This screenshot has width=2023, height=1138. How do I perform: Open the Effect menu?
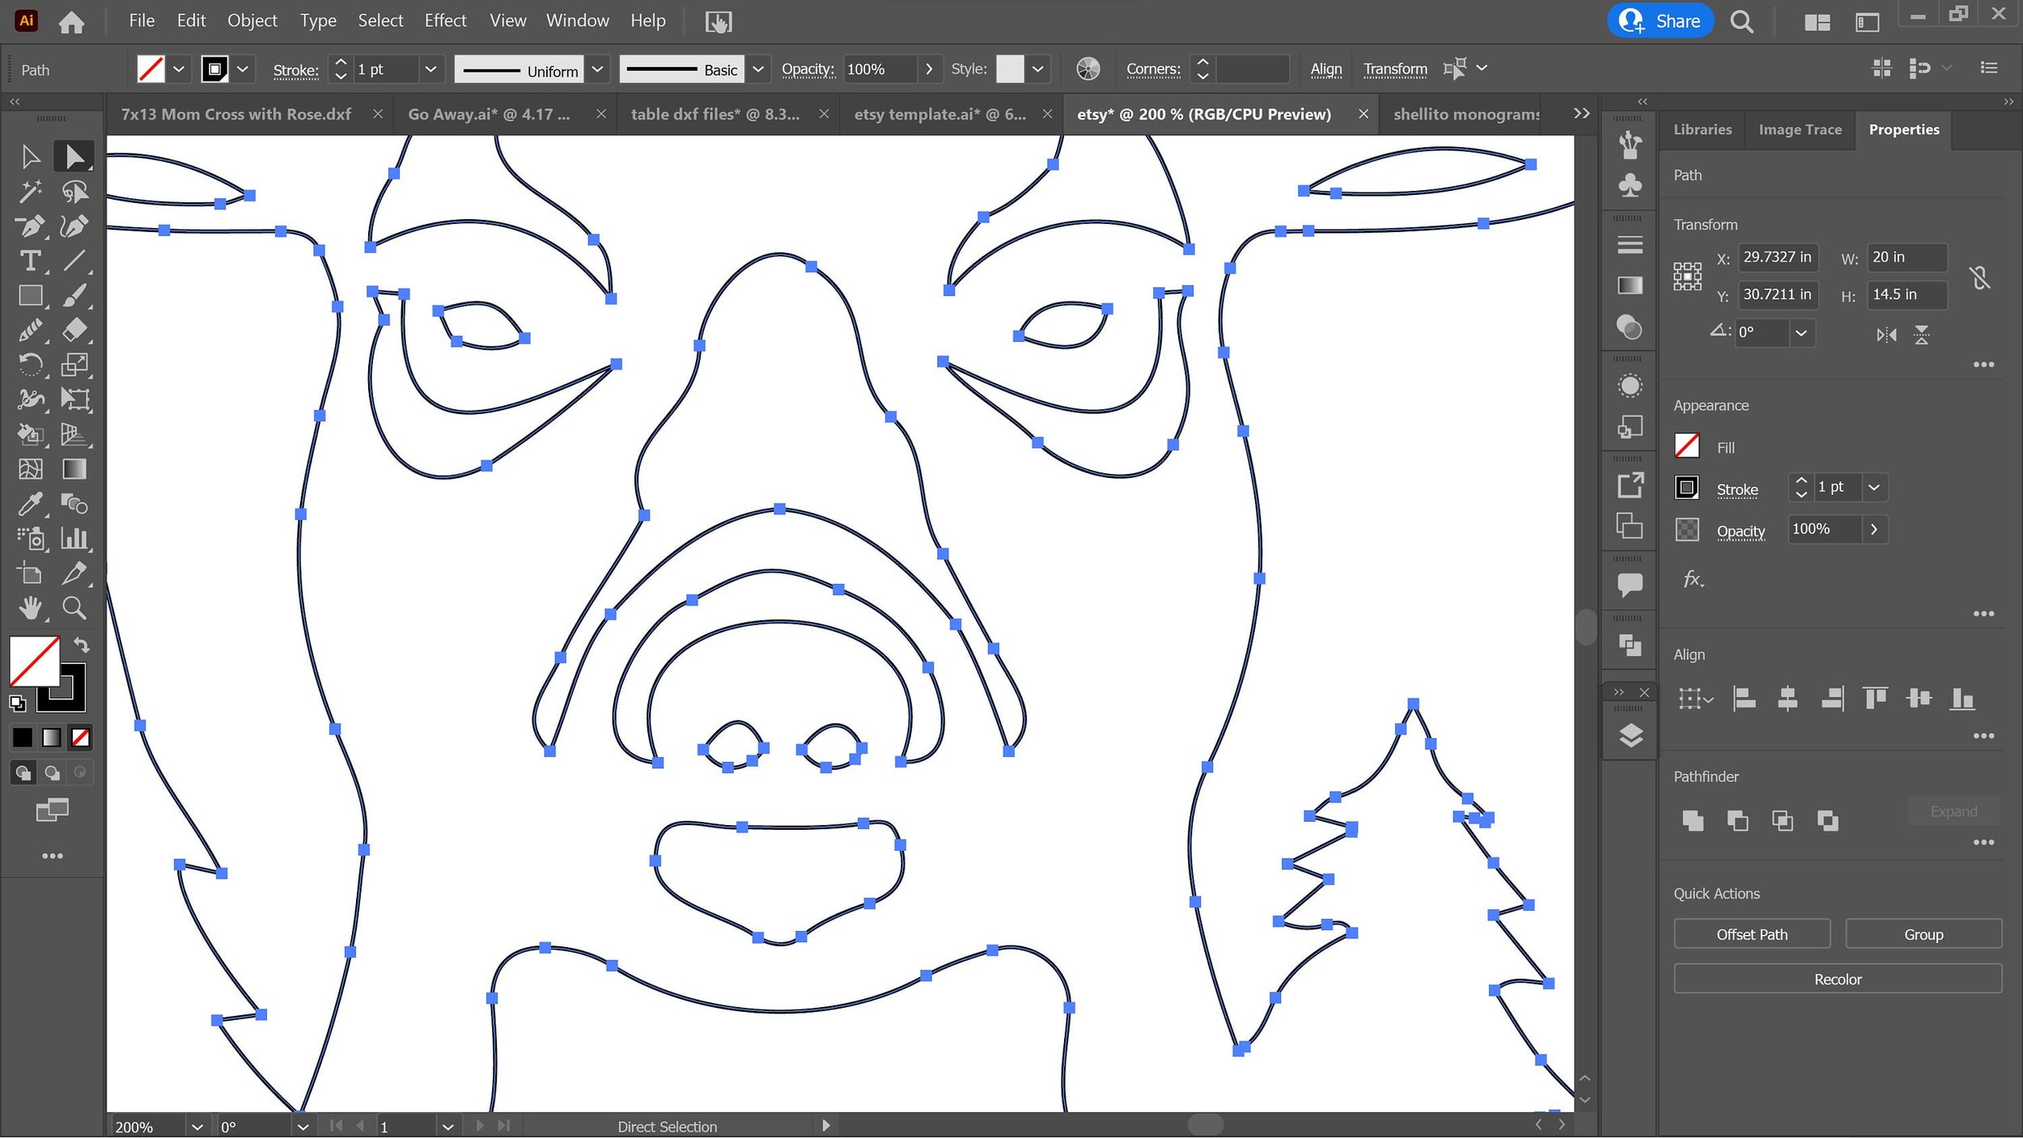point(445,21)
